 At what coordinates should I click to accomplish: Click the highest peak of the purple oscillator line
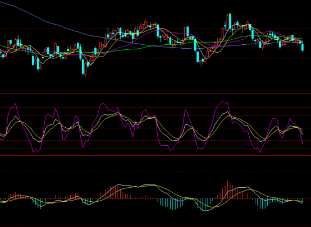click(223, 101)
